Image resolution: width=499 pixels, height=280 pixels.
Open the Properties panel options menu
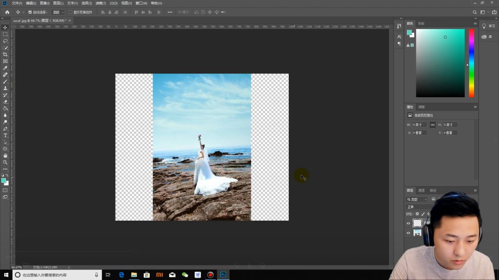(x=475, y=107)
